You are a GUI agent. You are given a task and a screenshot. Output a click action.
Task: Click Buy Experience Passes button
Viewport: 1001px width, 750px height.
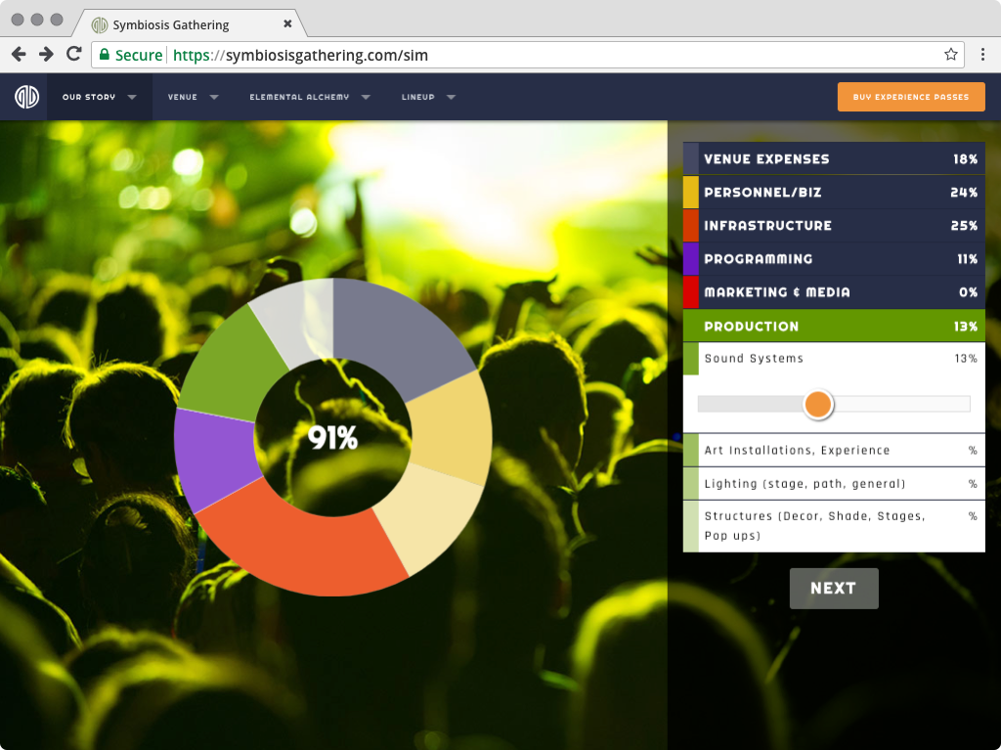click(x=911, y=97)
